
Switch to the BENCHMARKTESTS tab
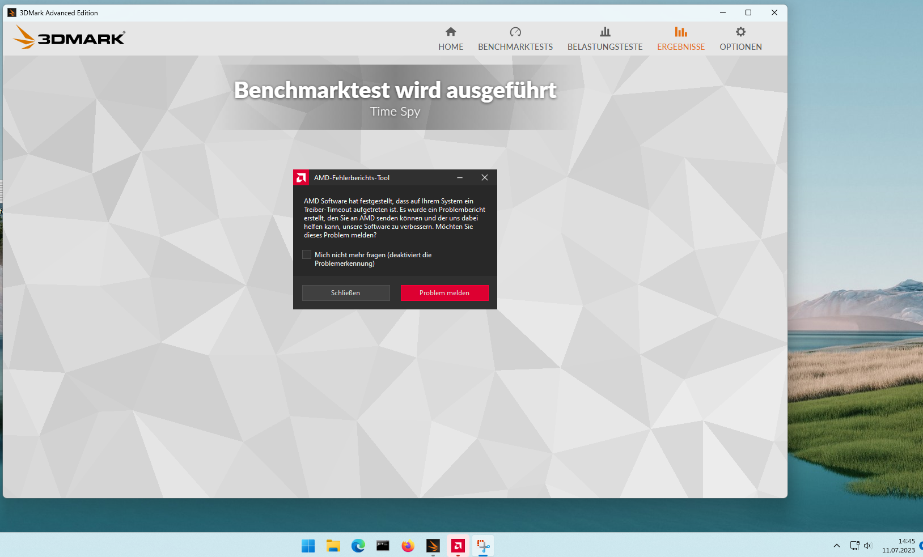tap(515, 39)
